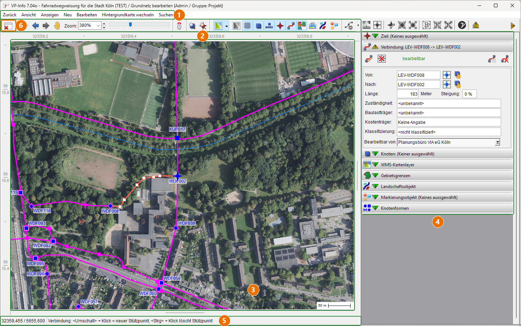The height and width of the screenshot is (326, 521).
Task: Open the Bearbeitbar von dropdown
Action: [x=497, y=142]
